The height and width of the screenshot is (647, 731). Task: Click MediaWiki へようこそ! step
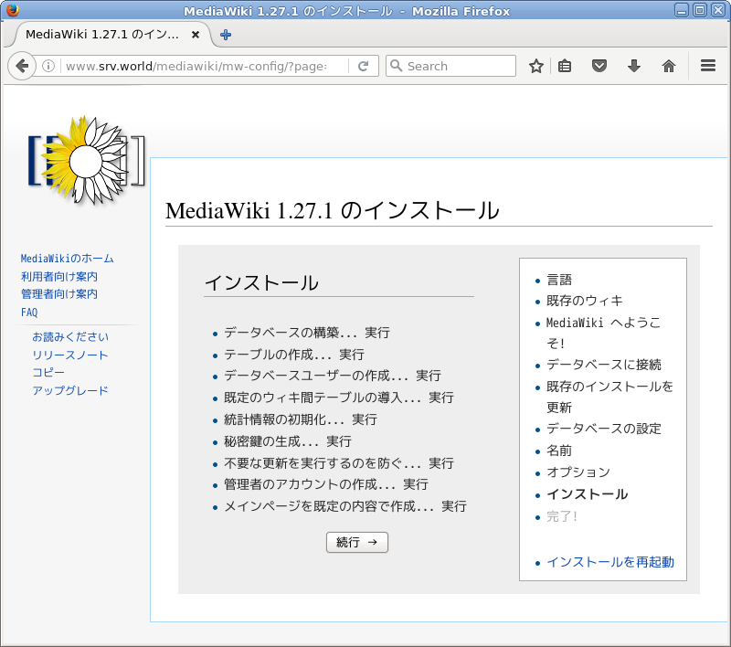click(604, 333)
